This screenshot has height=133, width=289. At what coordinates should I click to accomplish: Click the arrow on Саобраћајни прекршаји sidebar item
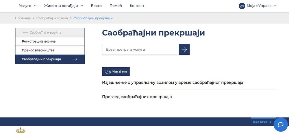[74, 59]
